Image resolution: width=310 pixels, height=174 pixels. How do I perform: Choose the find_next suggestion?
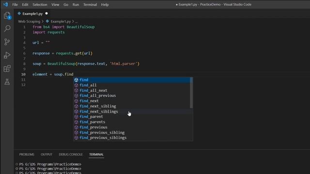[132, 101]
